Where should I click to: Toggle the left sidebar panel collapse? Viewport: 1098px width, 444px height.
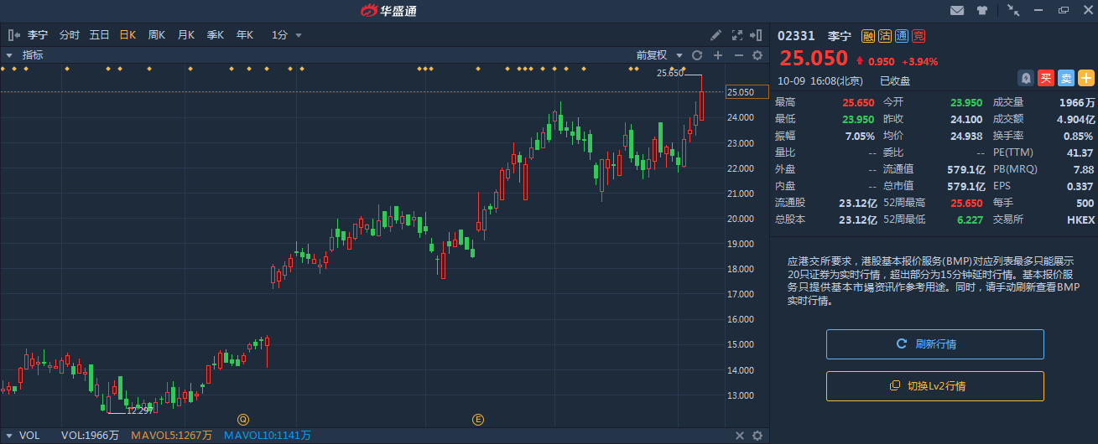(13, 35)
